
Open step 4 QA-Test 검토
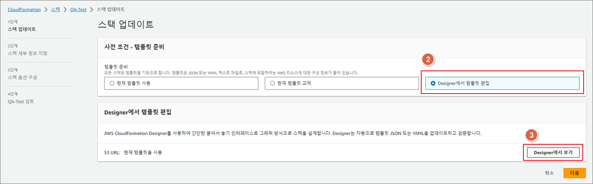21,102
